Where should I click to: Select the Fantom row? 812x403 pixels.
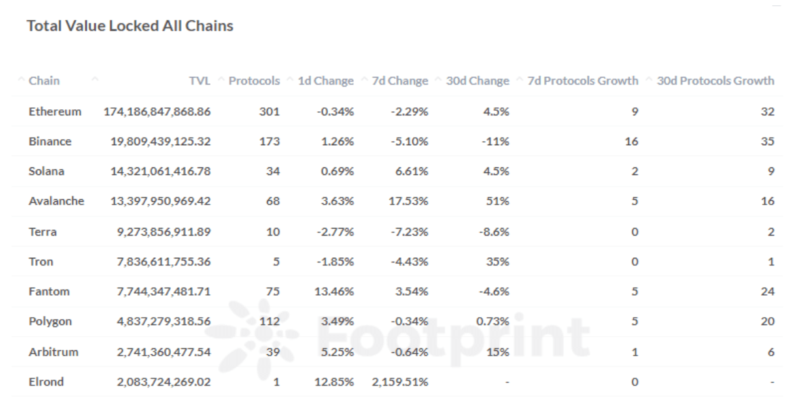click(396, 292)
